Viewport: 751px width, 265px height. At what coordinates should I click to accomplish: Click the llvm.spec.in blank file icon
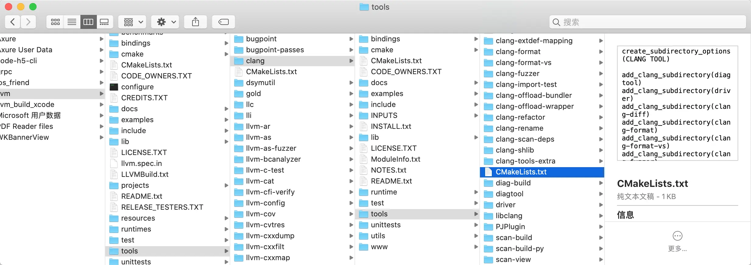click(x=114, y=163)
